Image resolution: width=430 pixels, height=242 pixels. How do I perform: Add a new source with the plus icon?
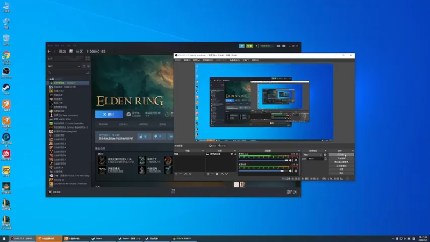(x=208, y=174)
